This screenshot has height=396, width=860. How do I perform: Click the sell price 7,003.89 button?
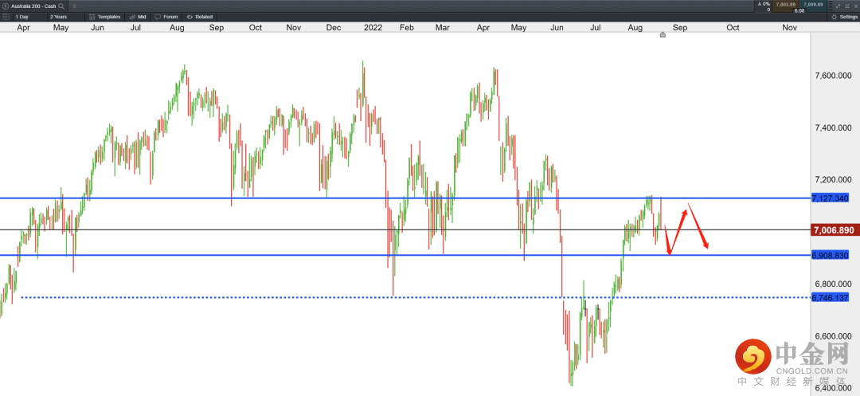[x=784, y=5]
